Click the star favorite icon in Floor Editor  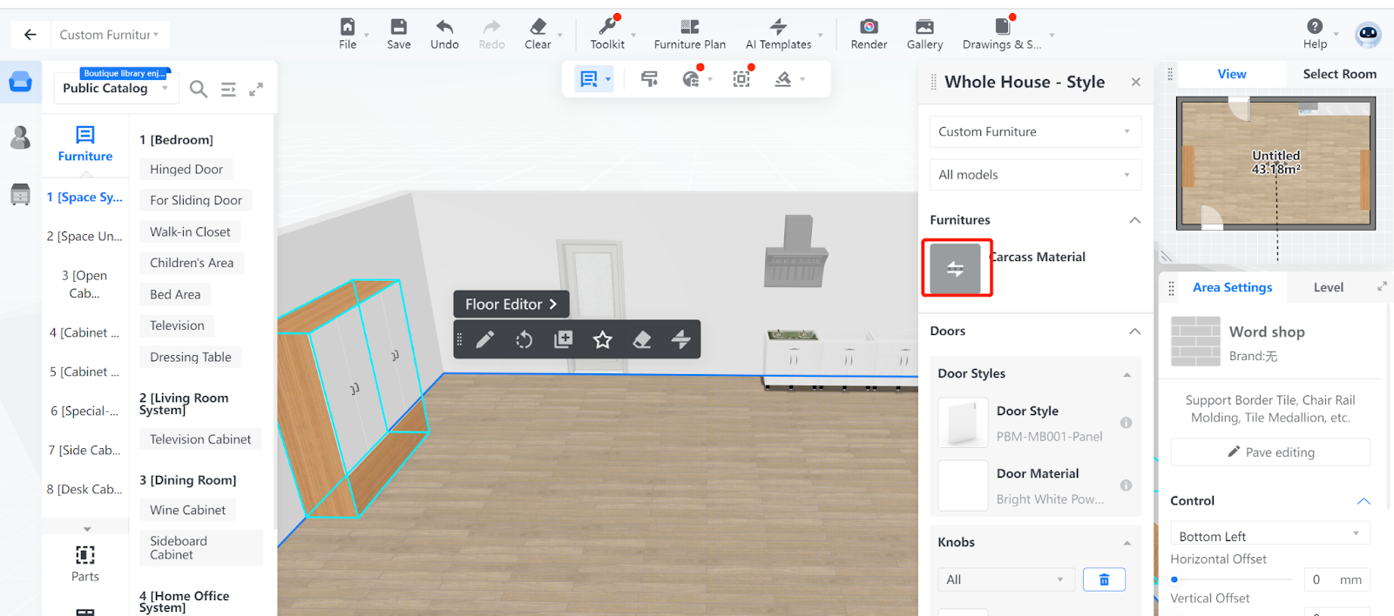(x=602, y=339)
